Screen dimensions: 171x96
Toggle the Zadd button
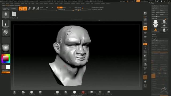click(60, 7)
